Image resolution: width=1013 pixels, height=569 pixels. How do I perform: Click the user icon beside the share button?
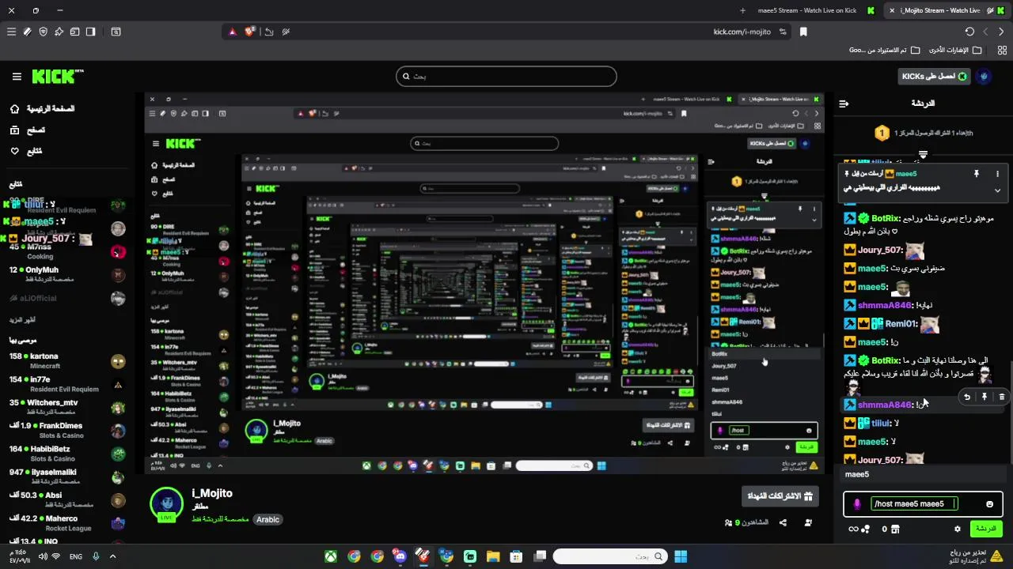[808, 522]
